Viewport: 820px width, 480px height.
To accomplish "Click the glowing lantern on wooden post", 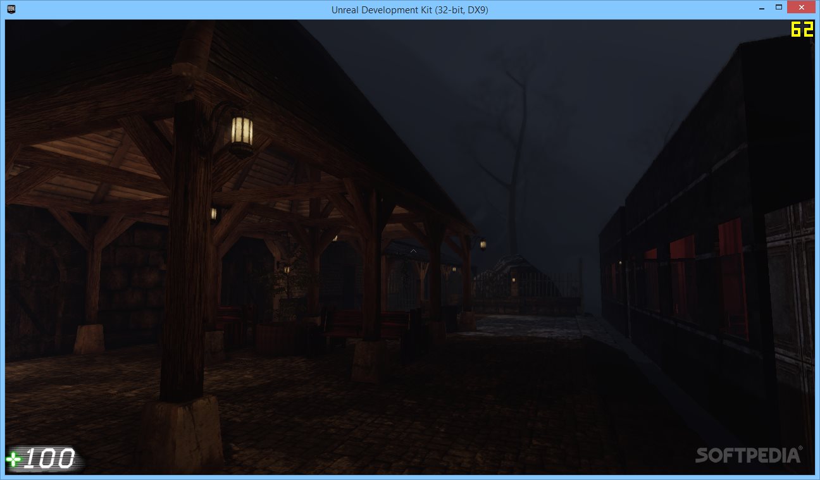I will click(x=242, y=133).
